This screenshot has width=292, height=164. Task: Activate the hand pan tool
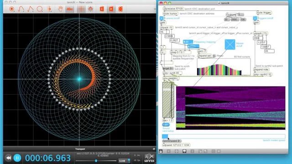(x=60, y=9)
